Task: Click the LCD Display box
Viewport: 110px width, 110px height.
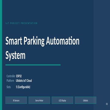Action: tap(62, 100)
